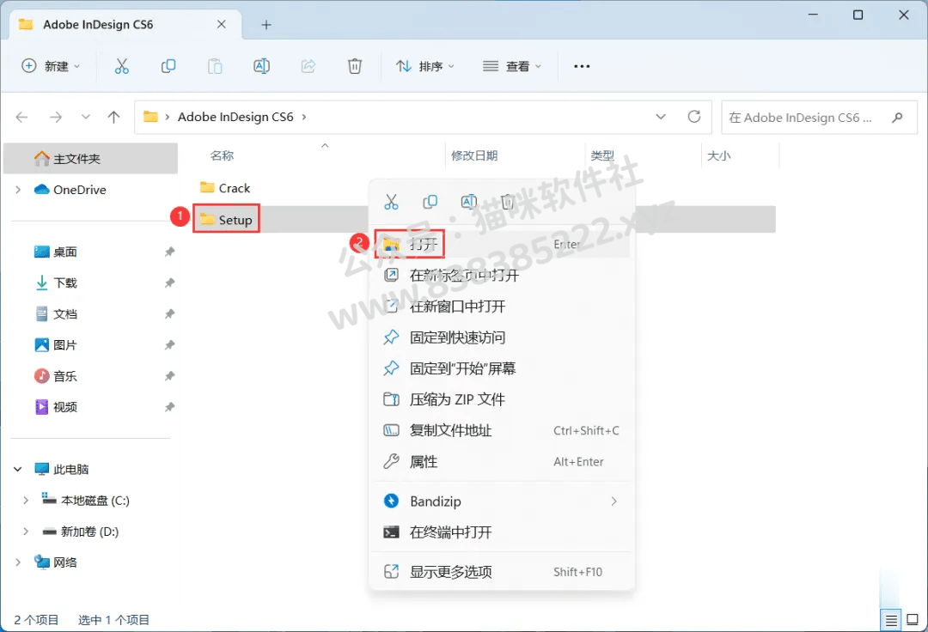Collapse the 此电脑 tree node
This screenshot has height=632, width=928.
point(18,470)
